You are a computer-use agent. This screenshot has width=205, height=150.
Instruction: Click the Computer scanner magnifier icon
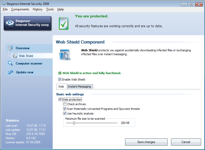10,63
